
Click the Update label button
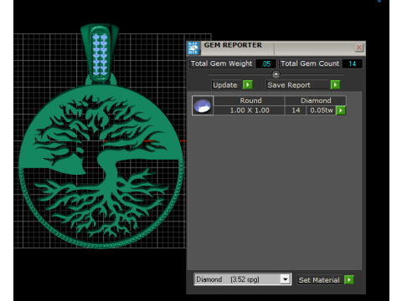225,85
